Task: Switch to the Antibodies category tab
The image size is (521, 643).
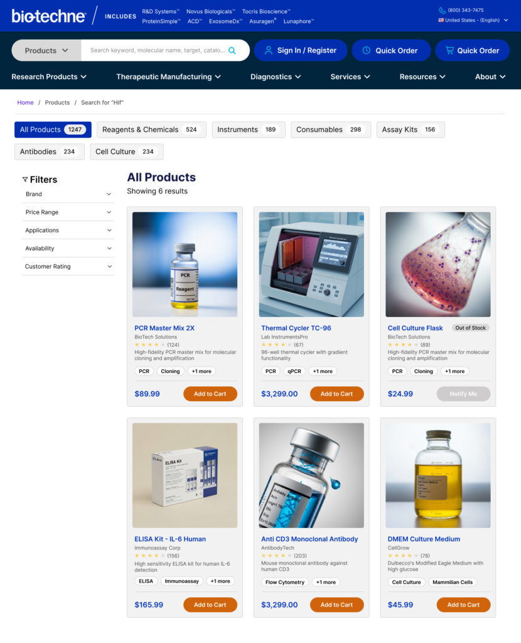Action: pyautogui.click(x=49, y=151)
